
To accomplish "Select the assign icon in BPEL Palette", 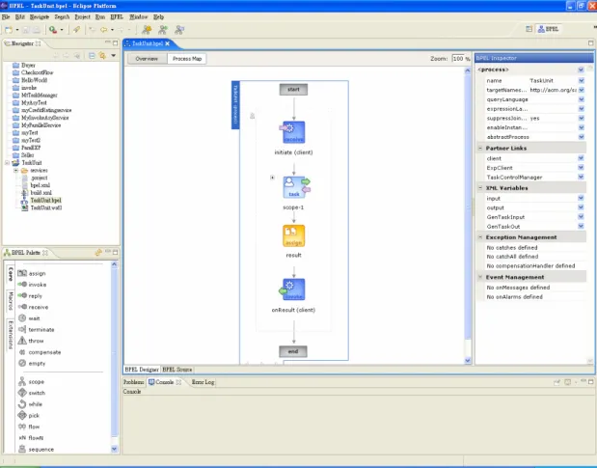I will coord(22,273).
